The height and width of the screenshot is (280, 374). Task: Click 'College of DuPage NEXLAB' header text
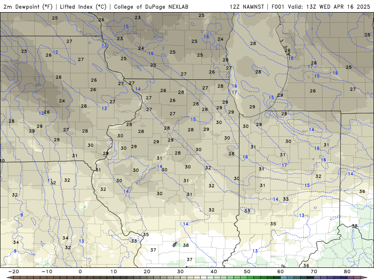(x=151, y=7)
